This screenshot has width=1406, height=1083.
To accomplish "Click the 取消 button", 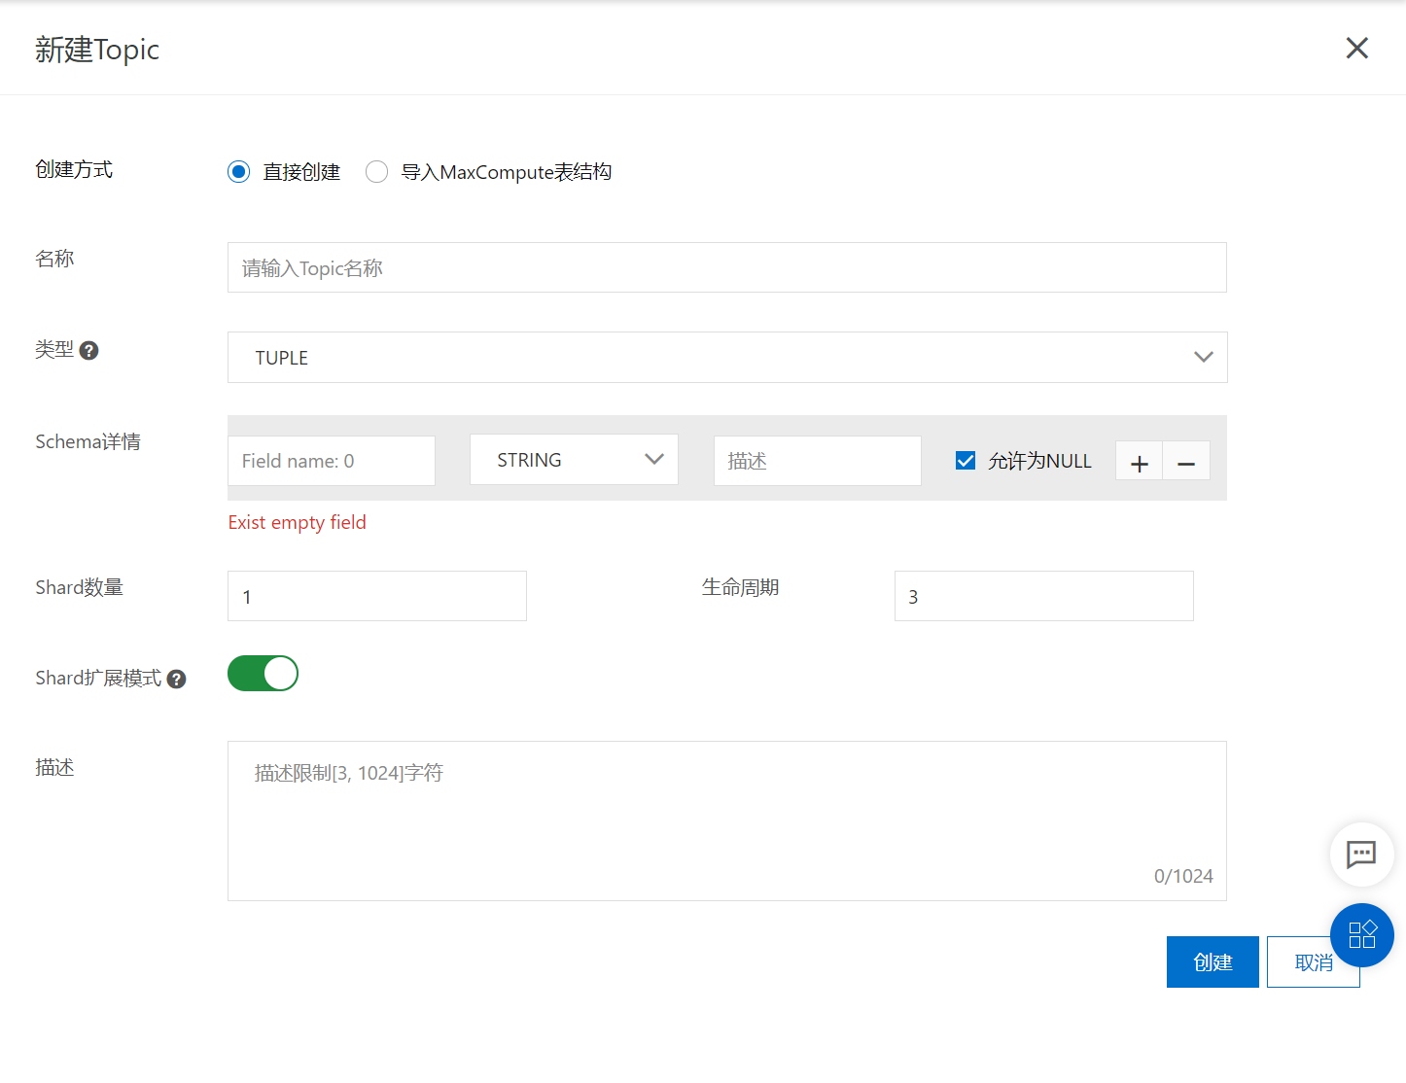I will pos(1313,962).
